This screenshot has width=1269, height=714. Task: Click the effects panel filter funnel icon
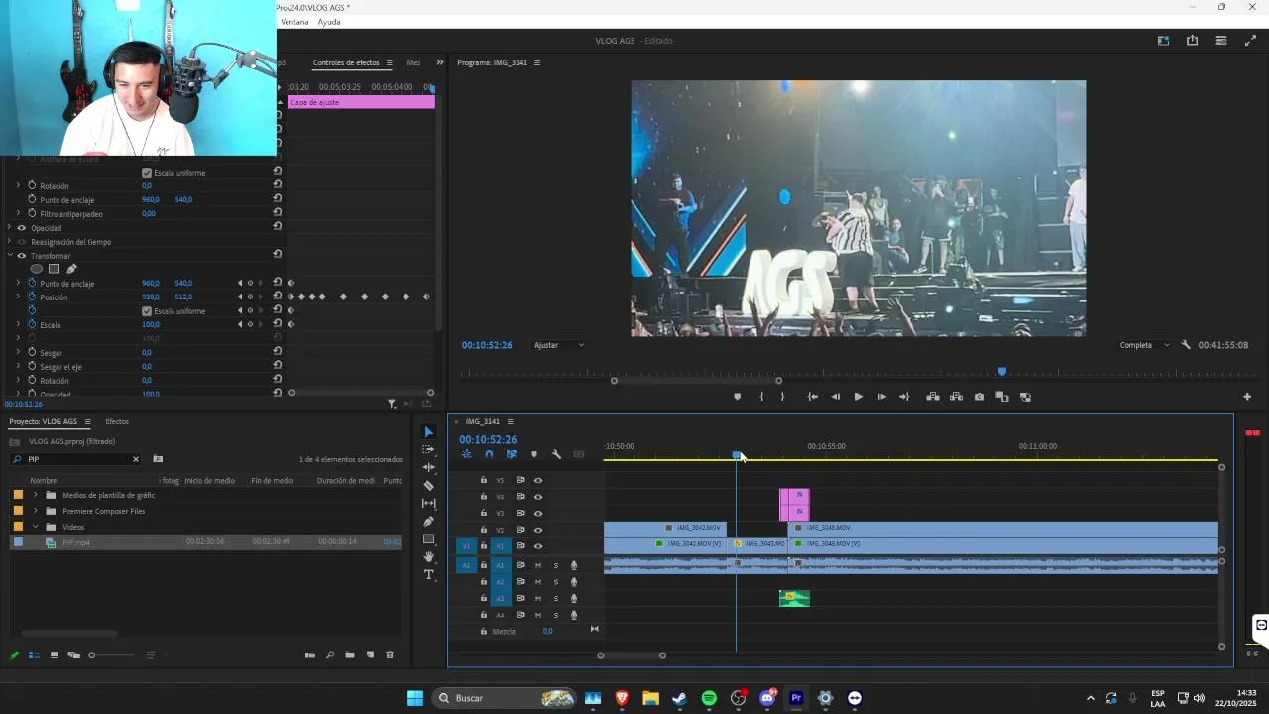[x=392, y=404]
